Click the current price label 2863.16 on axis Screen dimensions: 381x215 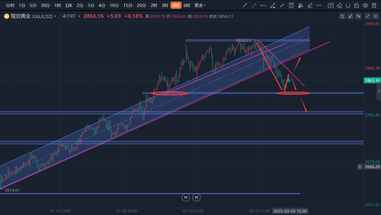tap(372, 80)
